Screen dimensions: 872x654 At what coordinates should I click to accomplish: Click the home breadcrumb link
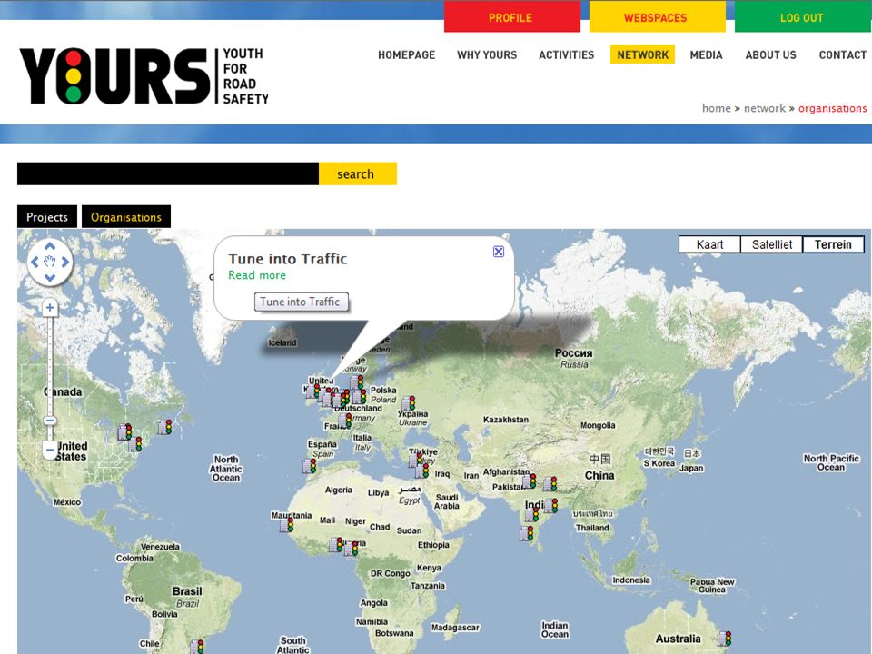coord(717,108)
